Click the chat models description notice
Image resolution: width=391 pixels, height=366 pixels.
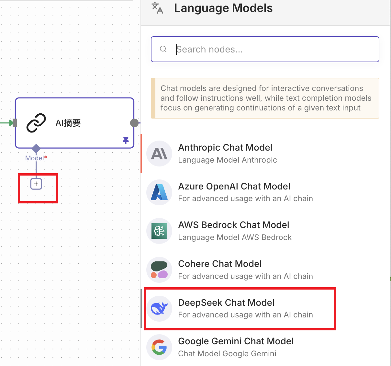click(x=265, y=98)
